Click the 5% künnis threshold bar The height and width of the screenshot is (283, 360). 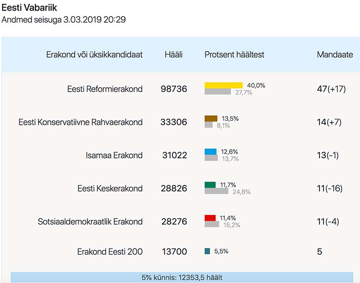182,277
